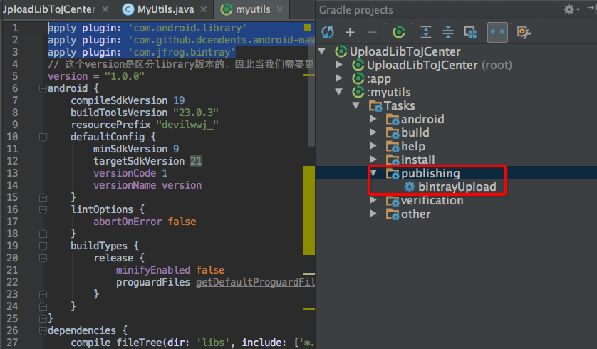
Task: Select the build tasks folder row
Action: click(x=456, y=132)
